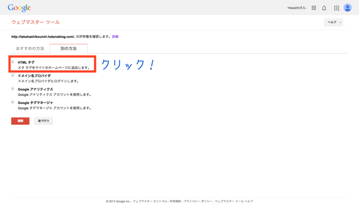Click the takahashikouichi.hatenablog.com URL text
Screen dimensions: 359x204
(43, 37)
